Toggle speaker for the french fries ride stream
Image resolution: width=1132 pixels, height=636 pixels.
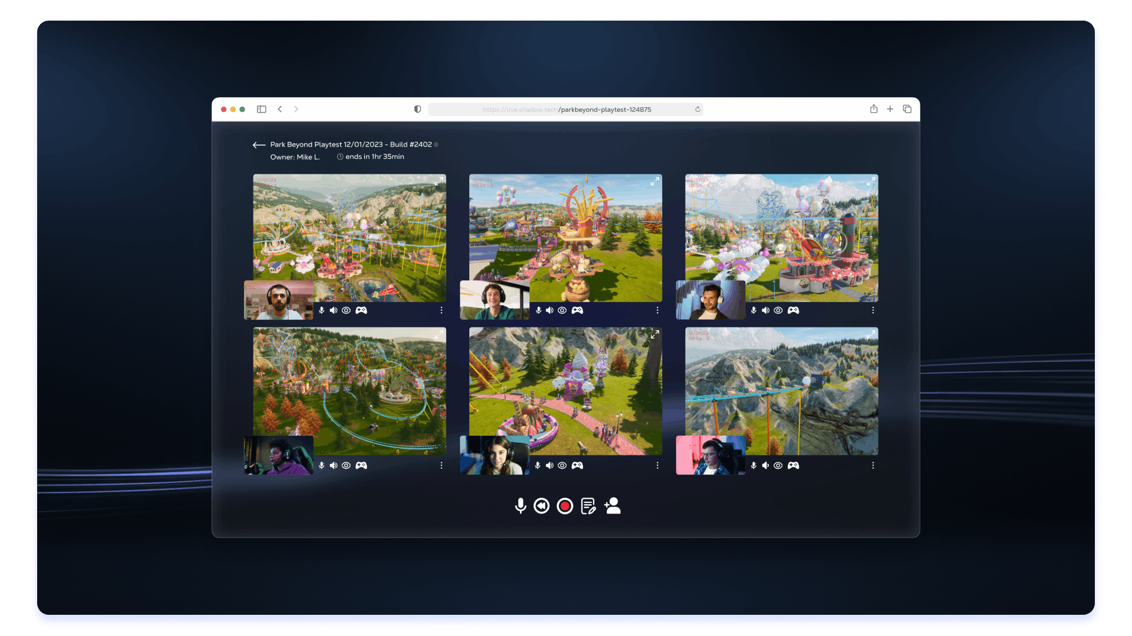[x=549, y=310]
